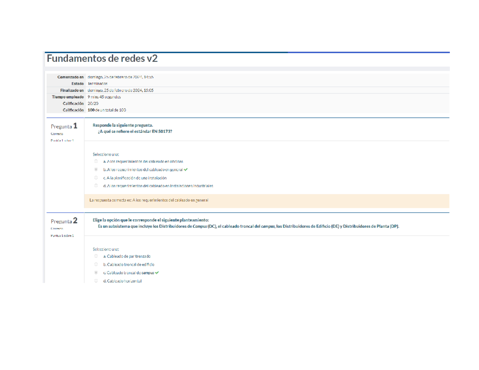
Task: Choose radio for Cableado horizontal
Action: coord(96,281)
